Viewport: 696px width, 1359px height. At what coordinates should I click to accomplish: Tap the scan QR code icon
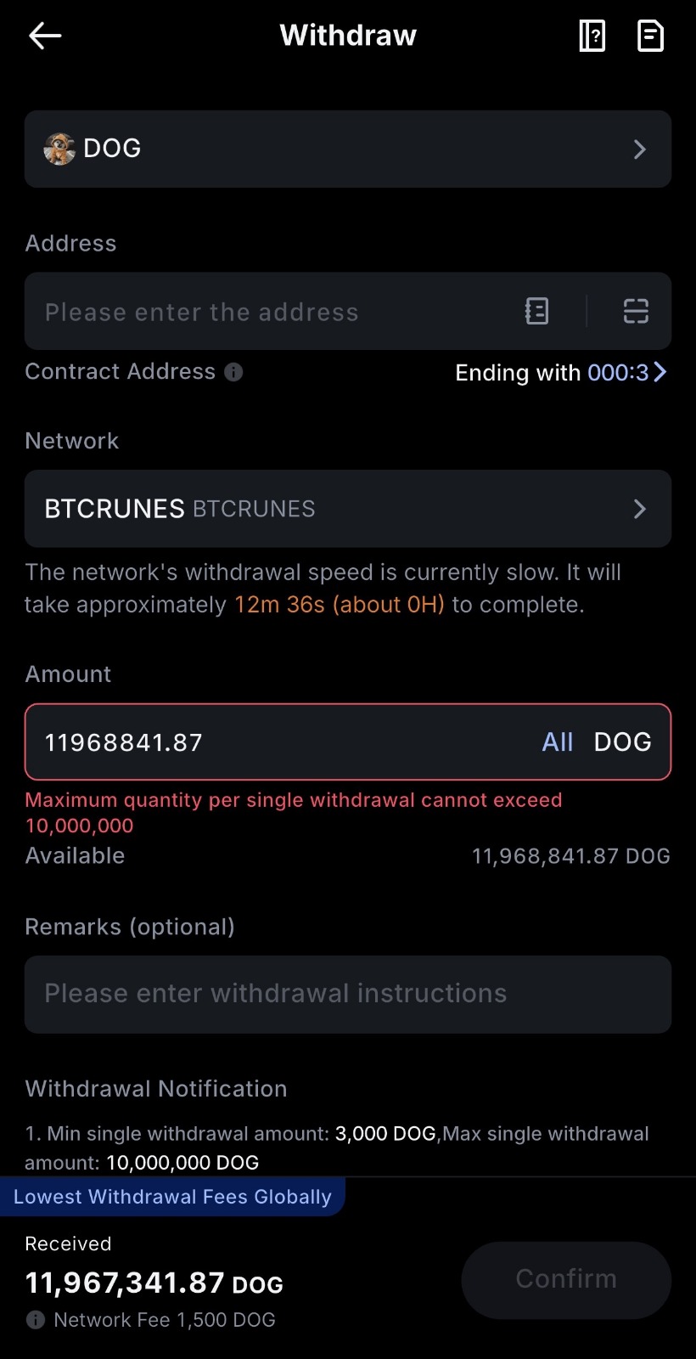point(636,312)
